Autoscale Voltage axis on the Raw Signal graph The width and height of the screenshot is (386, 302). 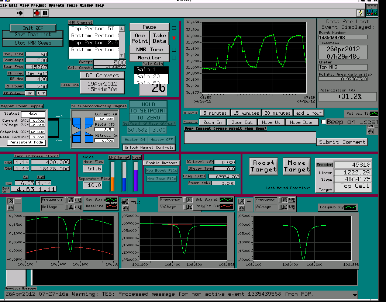[71, 207]
